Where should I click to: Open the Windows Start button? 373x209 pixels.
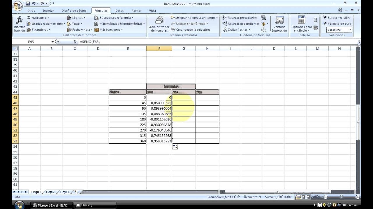19,206
